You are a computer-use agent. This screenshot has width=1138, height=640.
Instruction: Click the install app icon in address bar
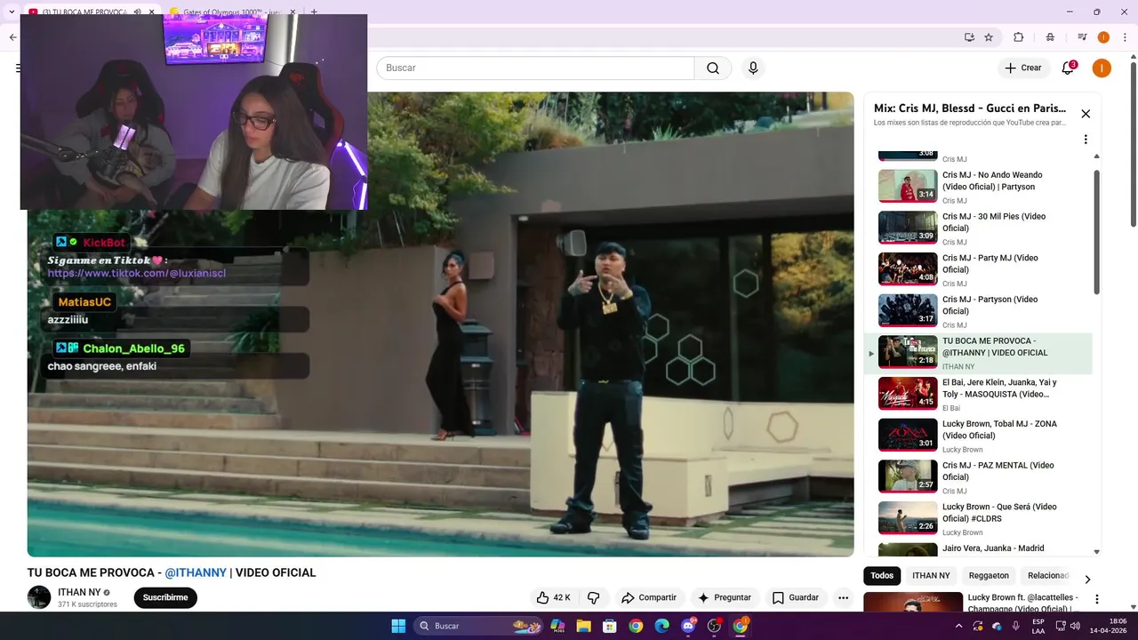pos(969,37)
